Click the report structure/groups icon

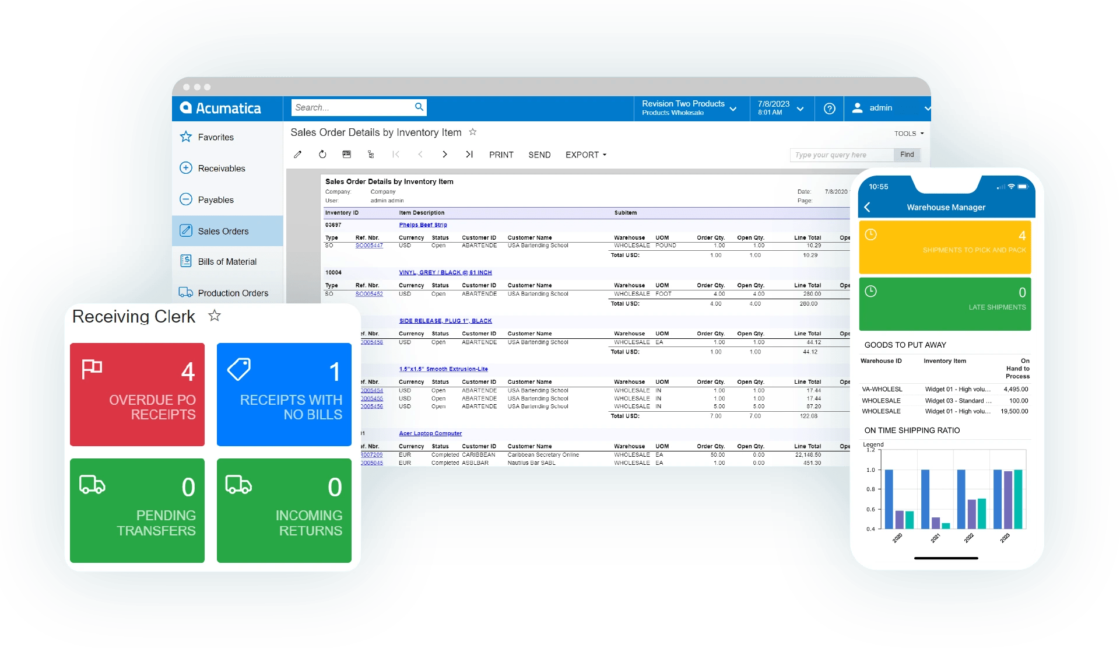coord(370,154)
